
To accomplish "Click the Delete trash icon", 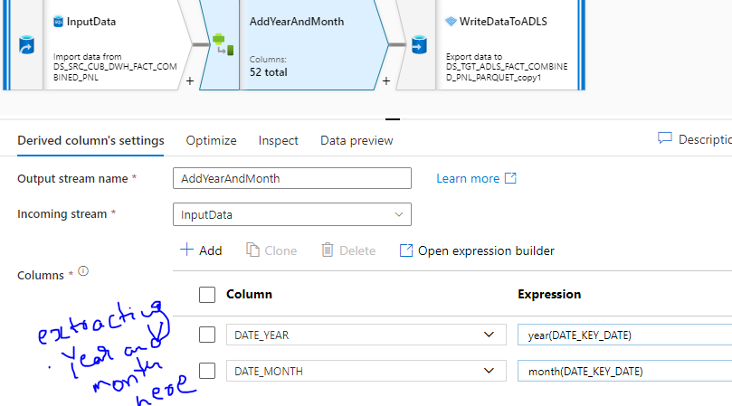I will coord(328,250).
